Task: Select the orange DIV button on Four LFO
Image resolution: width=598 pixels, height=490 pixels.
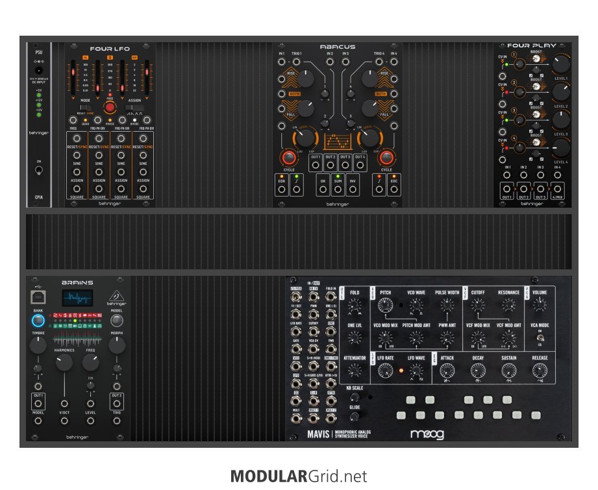Action: point(134,58)
